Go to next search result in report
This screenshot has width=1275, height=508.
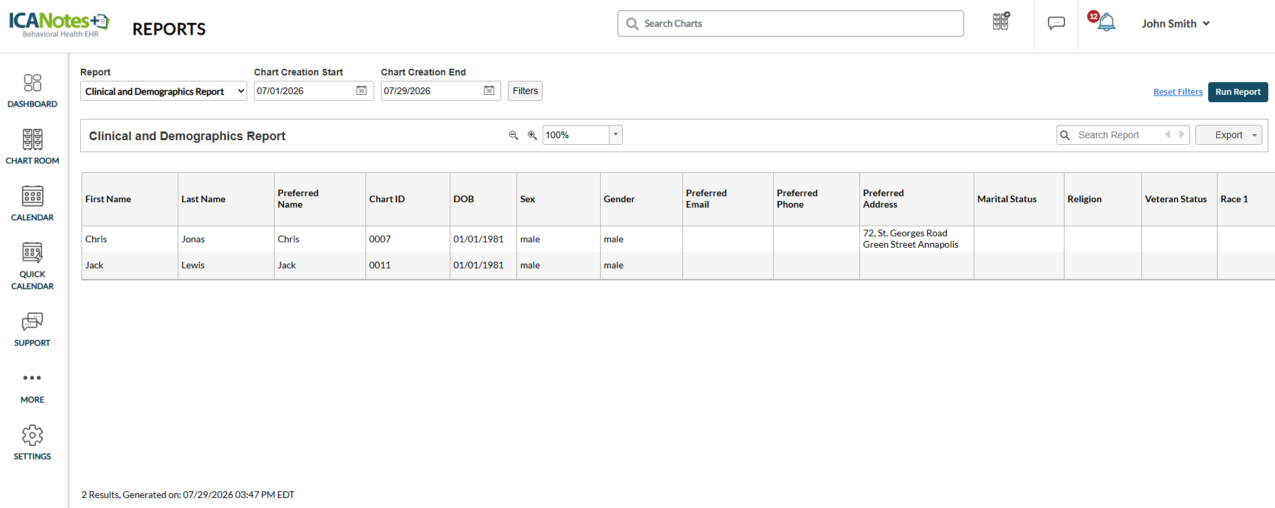point(1181,134)
